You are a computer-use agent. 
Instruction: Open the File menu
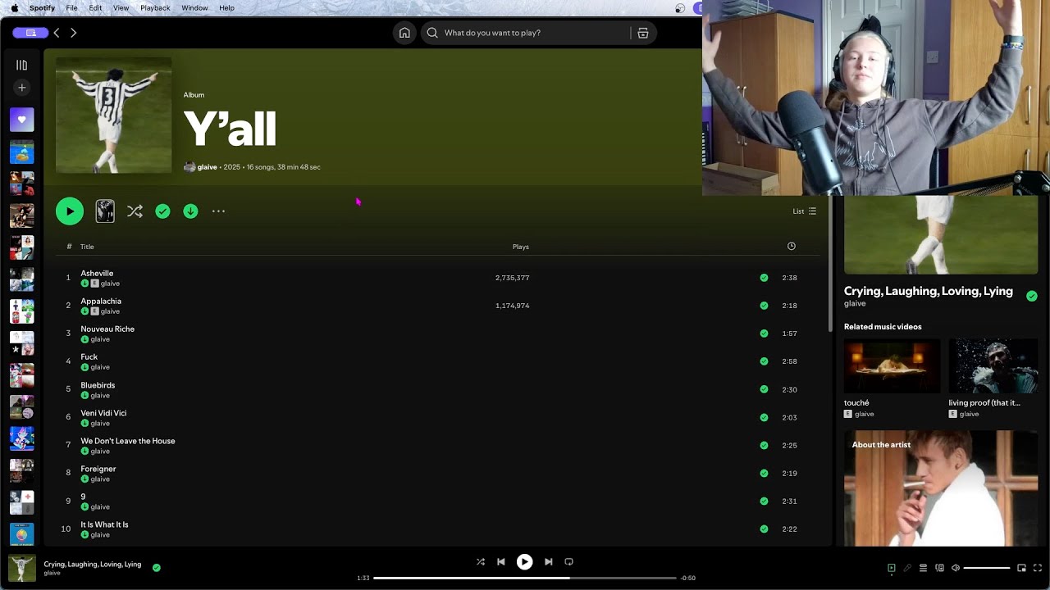pyautogui.click(x=71, y=8)
